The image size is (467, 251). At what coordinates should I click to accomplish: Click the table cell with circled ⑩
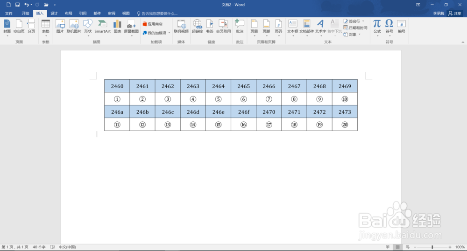345,99
